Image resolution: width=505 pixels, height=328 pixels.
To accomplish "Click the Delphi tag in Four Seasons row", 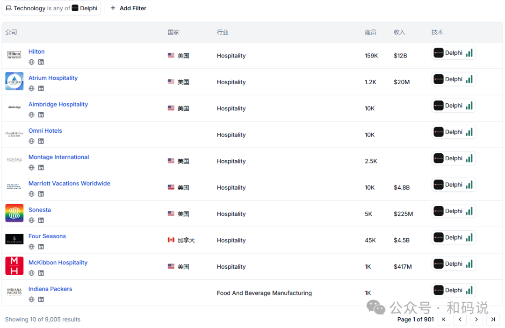I will click(454, 237).
